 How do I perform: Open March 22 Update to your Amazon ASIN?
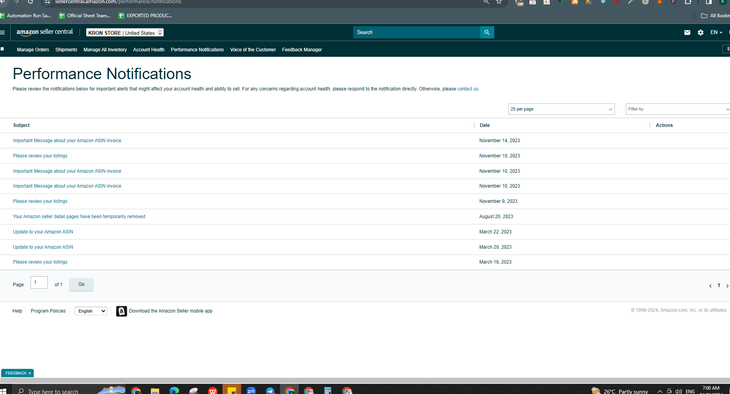point(43,232)
